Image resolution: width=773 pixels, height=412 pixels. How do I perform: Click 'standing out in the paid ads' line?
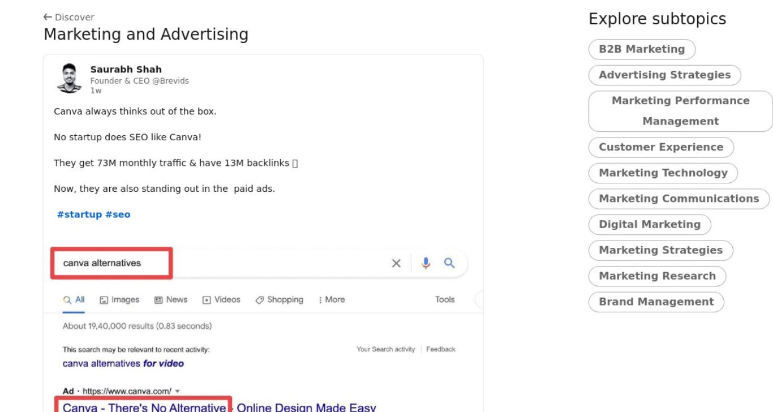[164, 189]
